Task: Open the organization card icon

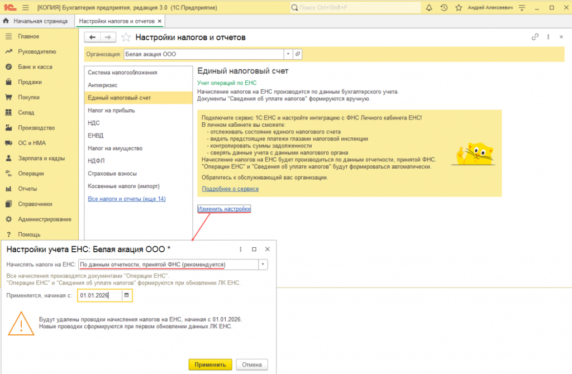Action: [x=298, y=54]
